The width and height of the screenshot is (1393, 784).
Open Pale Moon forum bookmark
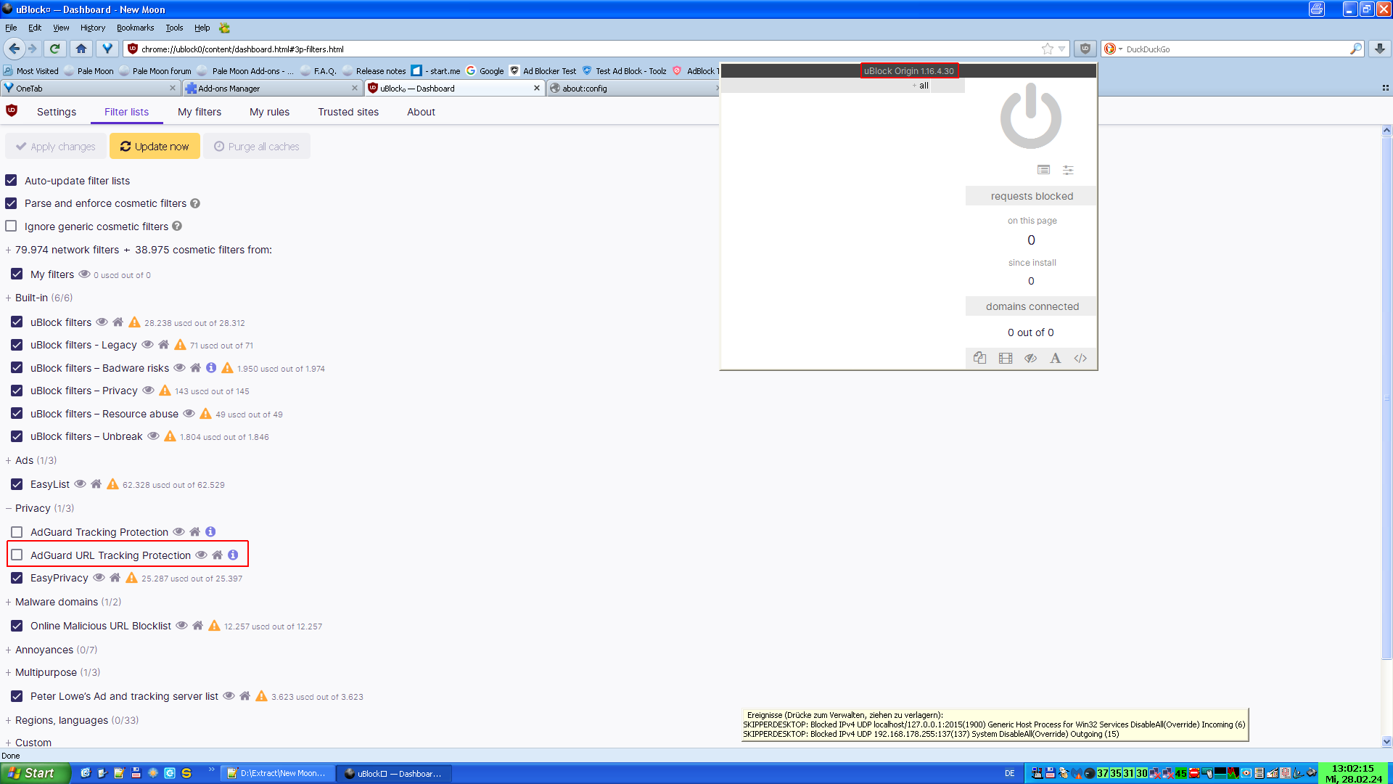pyautogui.click(x=155, y=70)
